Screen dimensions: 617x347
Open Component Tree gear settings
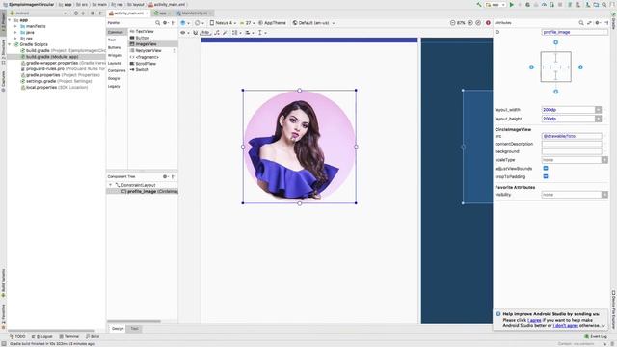[165, 176]
